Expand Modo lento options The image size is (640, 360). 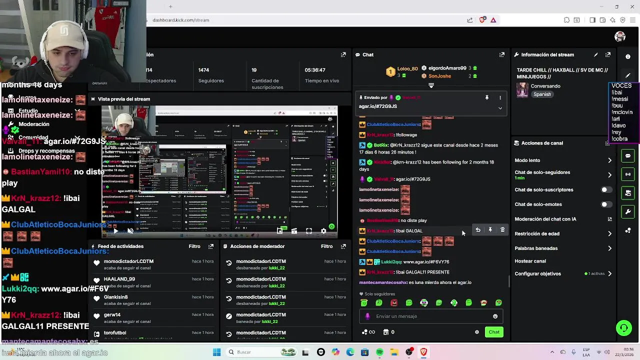pyautogui.click(x=609, y=160)
